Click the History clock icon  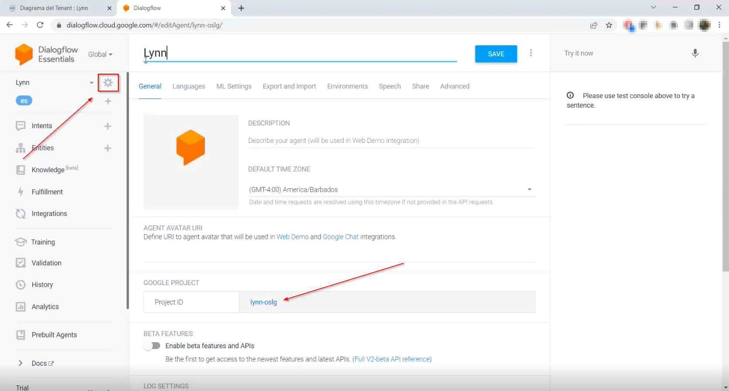(21, 285)
